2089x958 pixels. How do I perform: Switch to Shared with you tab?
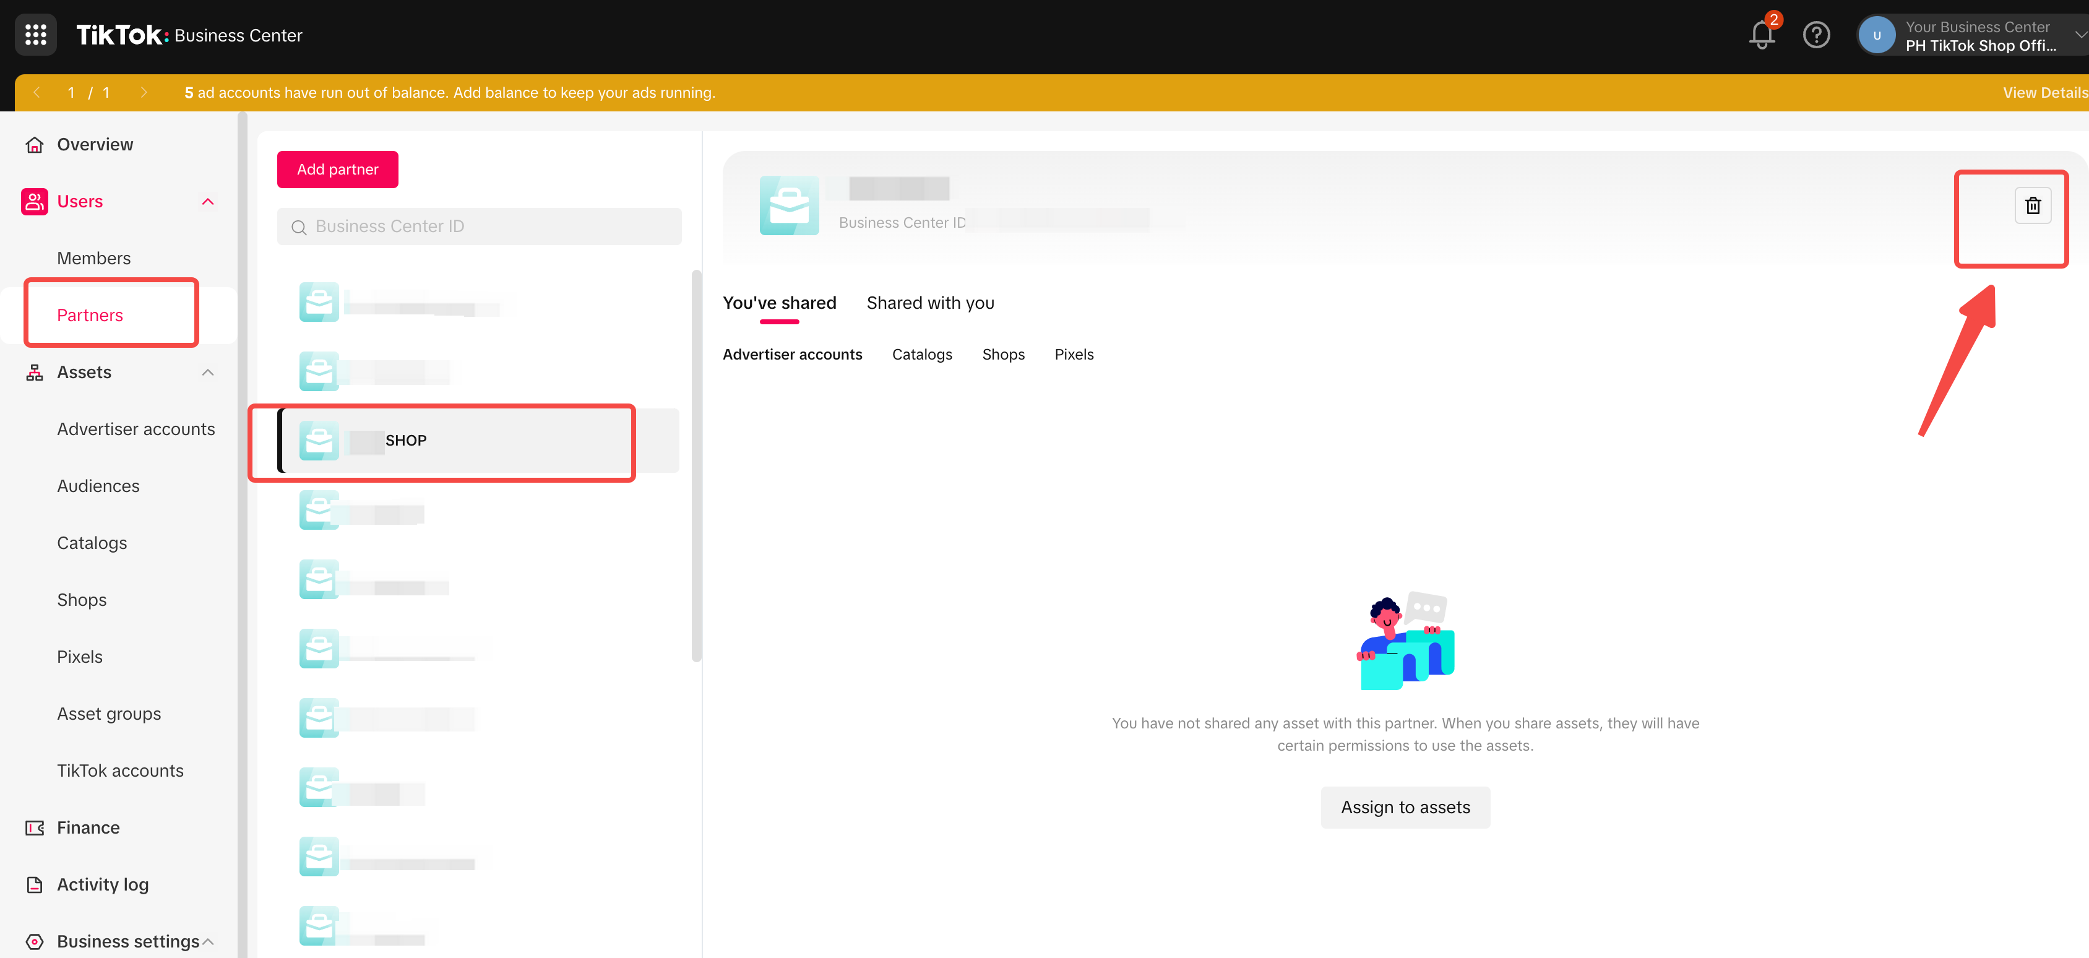click(930, 303)
